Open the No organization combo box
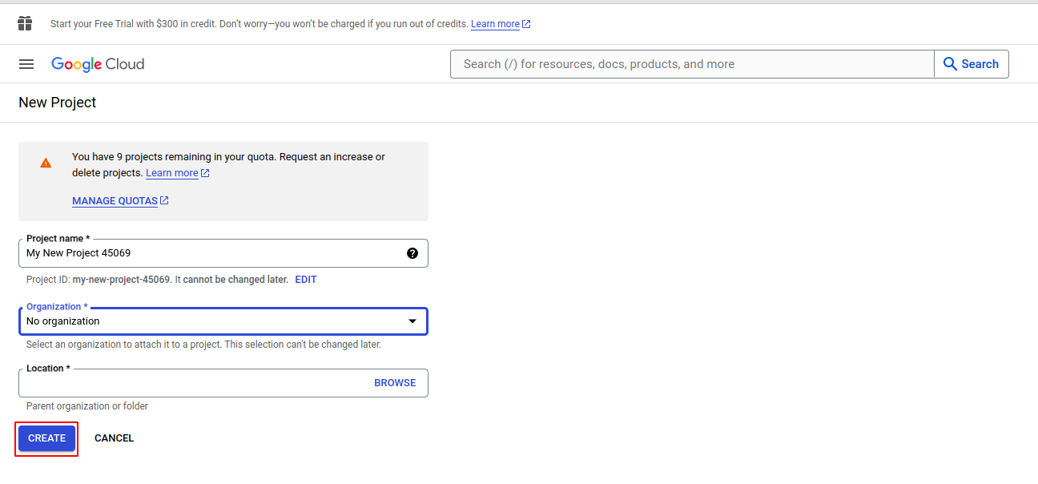This screenshot has width=1038, height=484. (216, 321)
